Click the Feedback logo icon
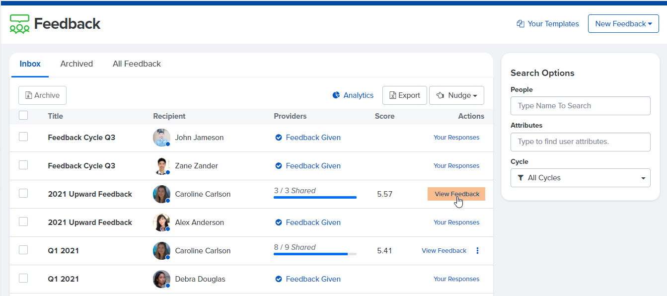Image resolution: width=667 pixels, height=296 pixels. tap(19, 24)
